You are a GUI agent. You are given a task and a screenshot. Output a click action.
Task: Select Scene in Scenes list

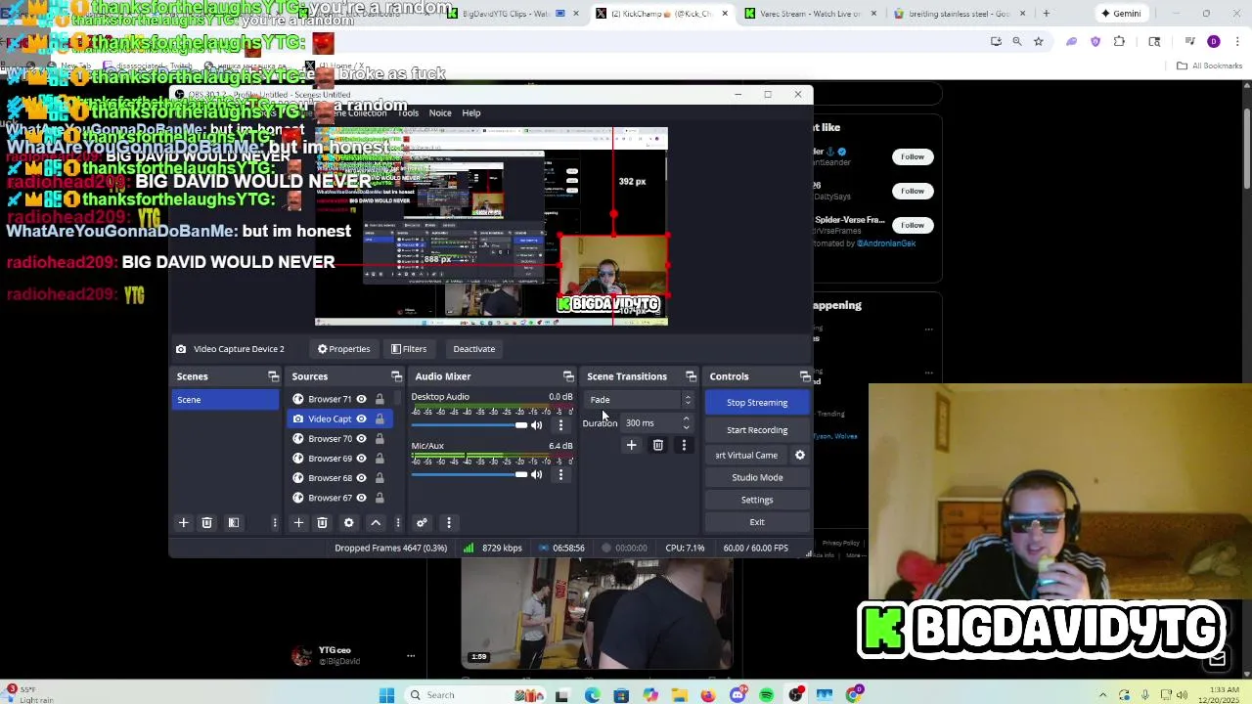(226, 400)
